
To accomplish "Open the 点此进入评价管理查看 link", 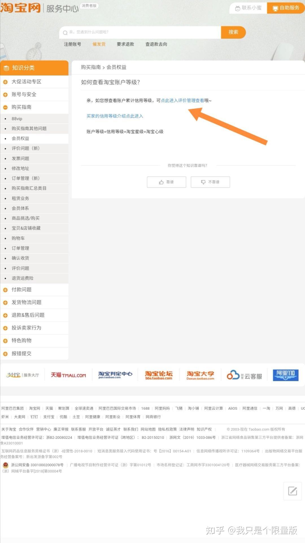I will [182, 100].
